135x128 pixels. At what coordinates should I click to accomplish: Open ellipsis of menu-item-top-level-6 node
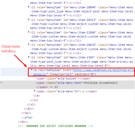point(71,41)
